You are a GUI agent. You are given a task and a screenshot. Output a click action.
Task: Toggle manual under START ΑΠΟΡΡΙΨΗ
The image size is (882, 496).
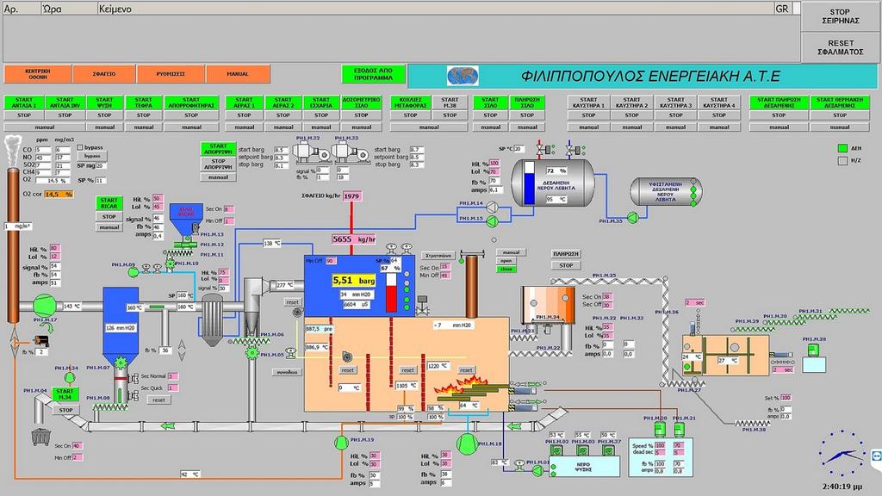point(218,177)
